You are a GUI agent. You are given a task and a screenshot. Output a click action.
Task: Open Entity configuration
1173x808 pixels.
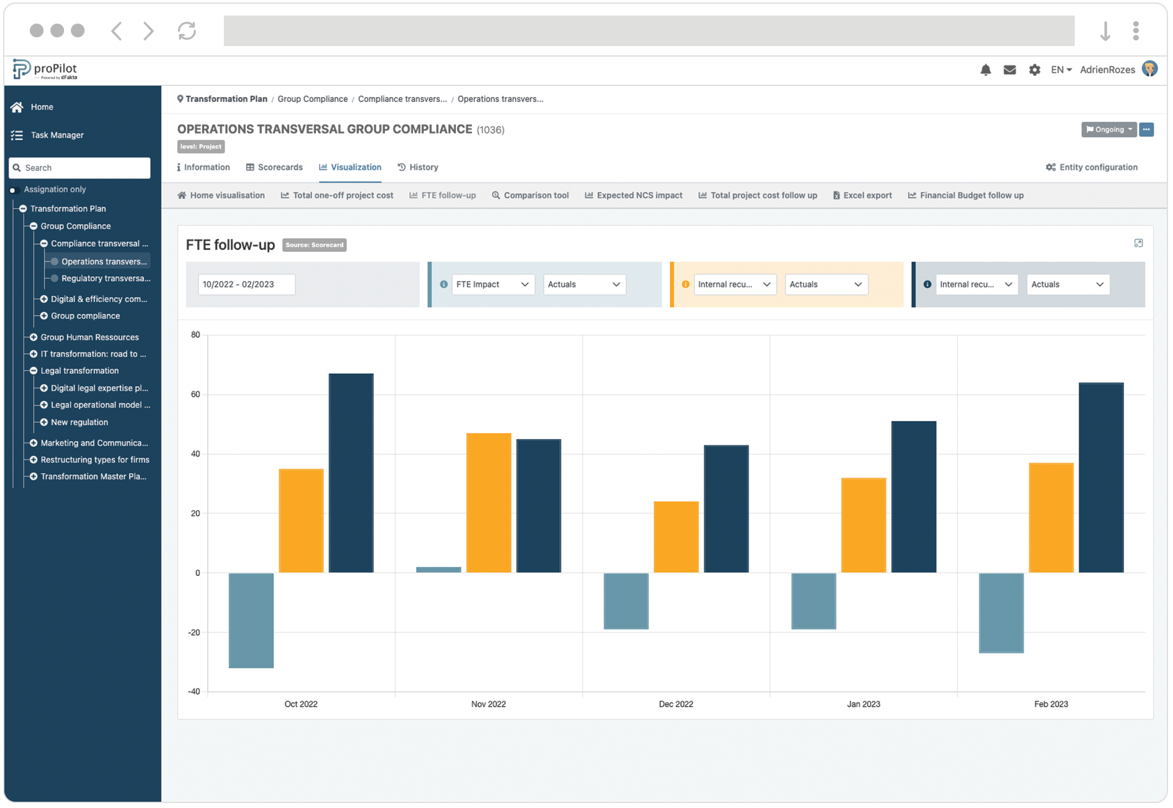[1092, 167]
